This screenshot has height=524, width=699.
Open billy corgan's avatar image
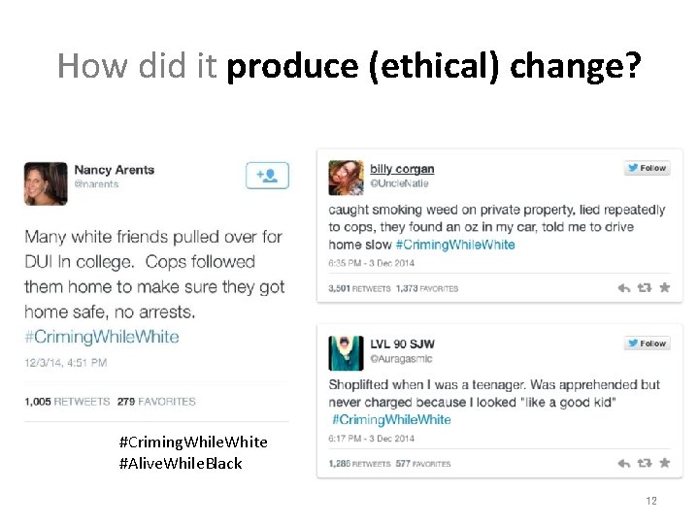click(x=346, y=178)
